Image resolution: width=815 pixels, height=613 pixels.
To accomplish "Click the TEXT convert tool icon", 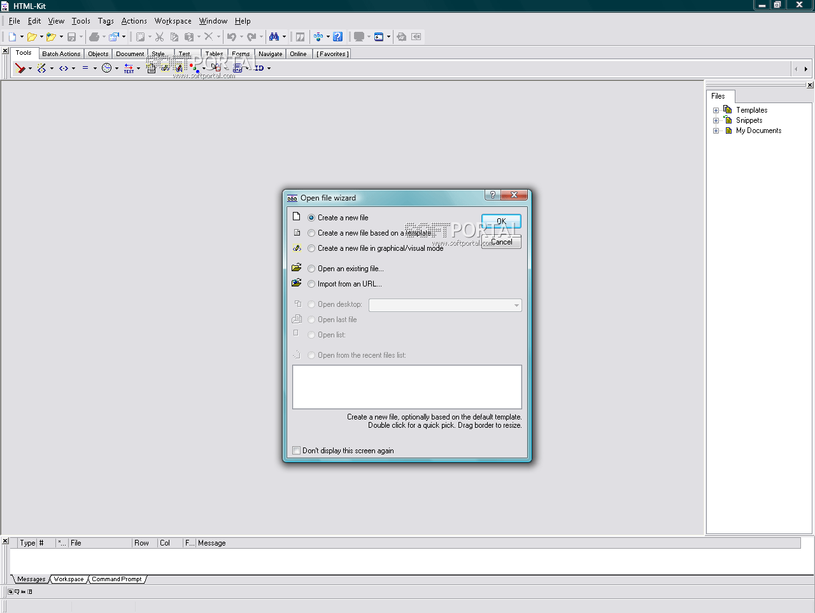I will coord(129,68).
